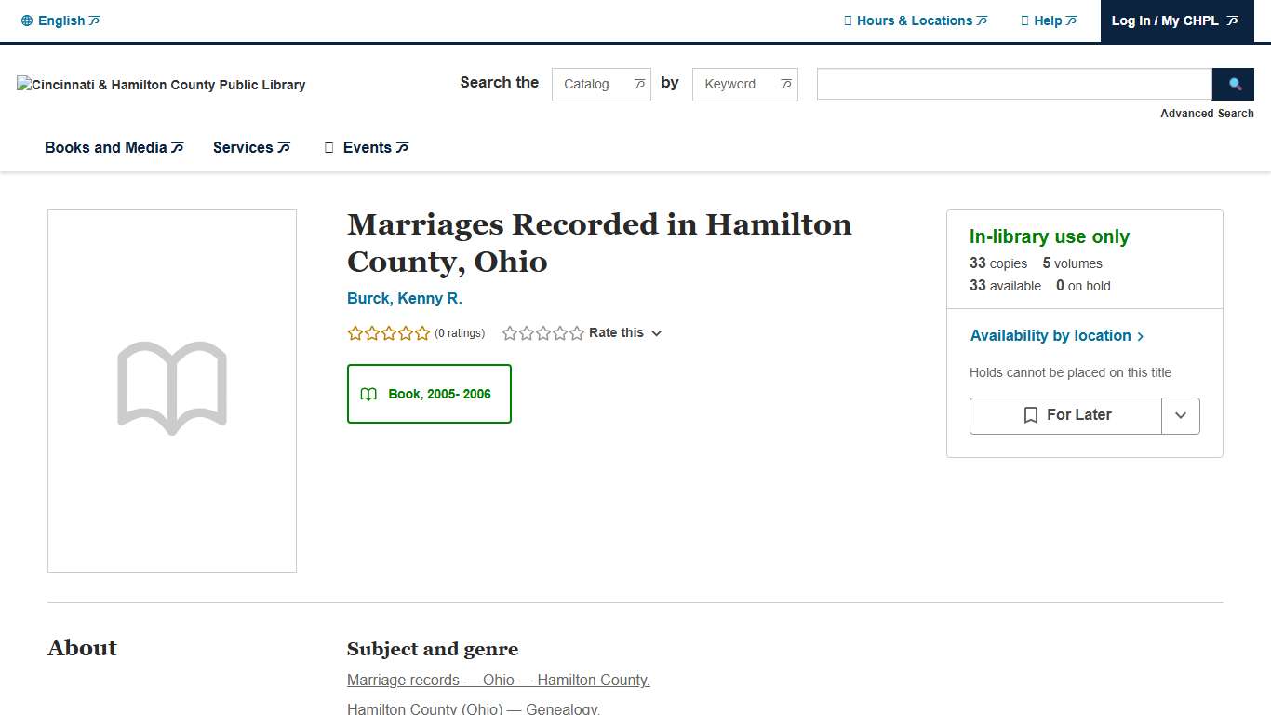Click the Burck, Kenny R. author link

(x=404, y=298)
